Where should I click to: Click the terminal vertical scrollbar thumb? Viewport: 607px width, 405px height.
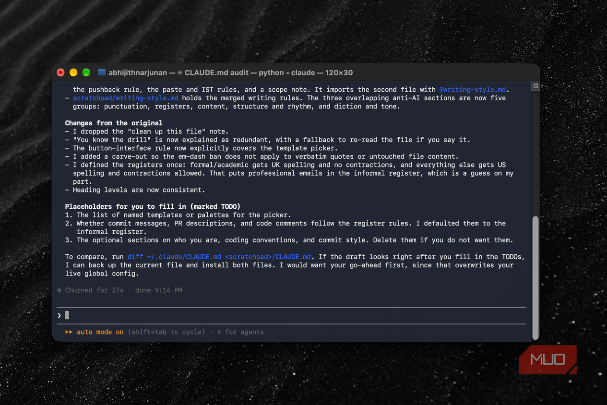pyautogui.click(x=536, y=278)
